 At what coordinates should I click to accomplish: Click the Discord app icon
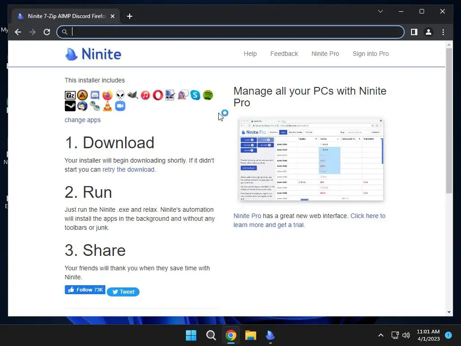coord(95,95)
